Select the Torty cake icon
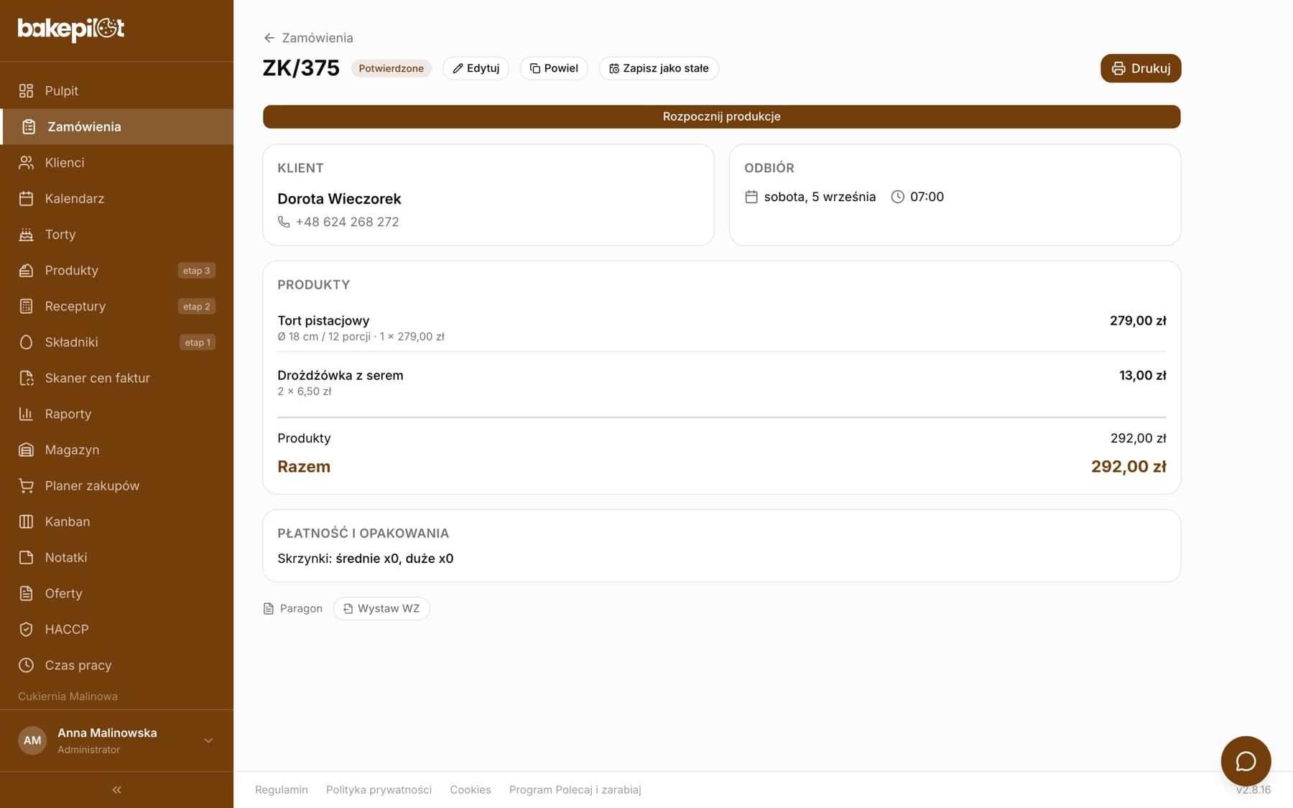Image resolution: width=1293 pixels, height=808 pixels. coord(26,234)
